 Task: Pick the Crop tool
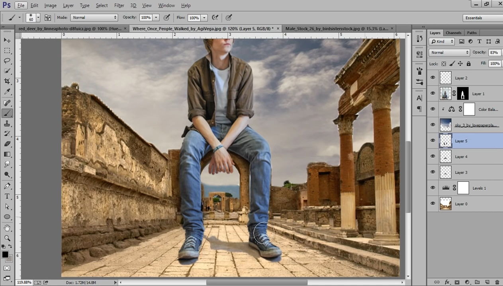(7, 82)
